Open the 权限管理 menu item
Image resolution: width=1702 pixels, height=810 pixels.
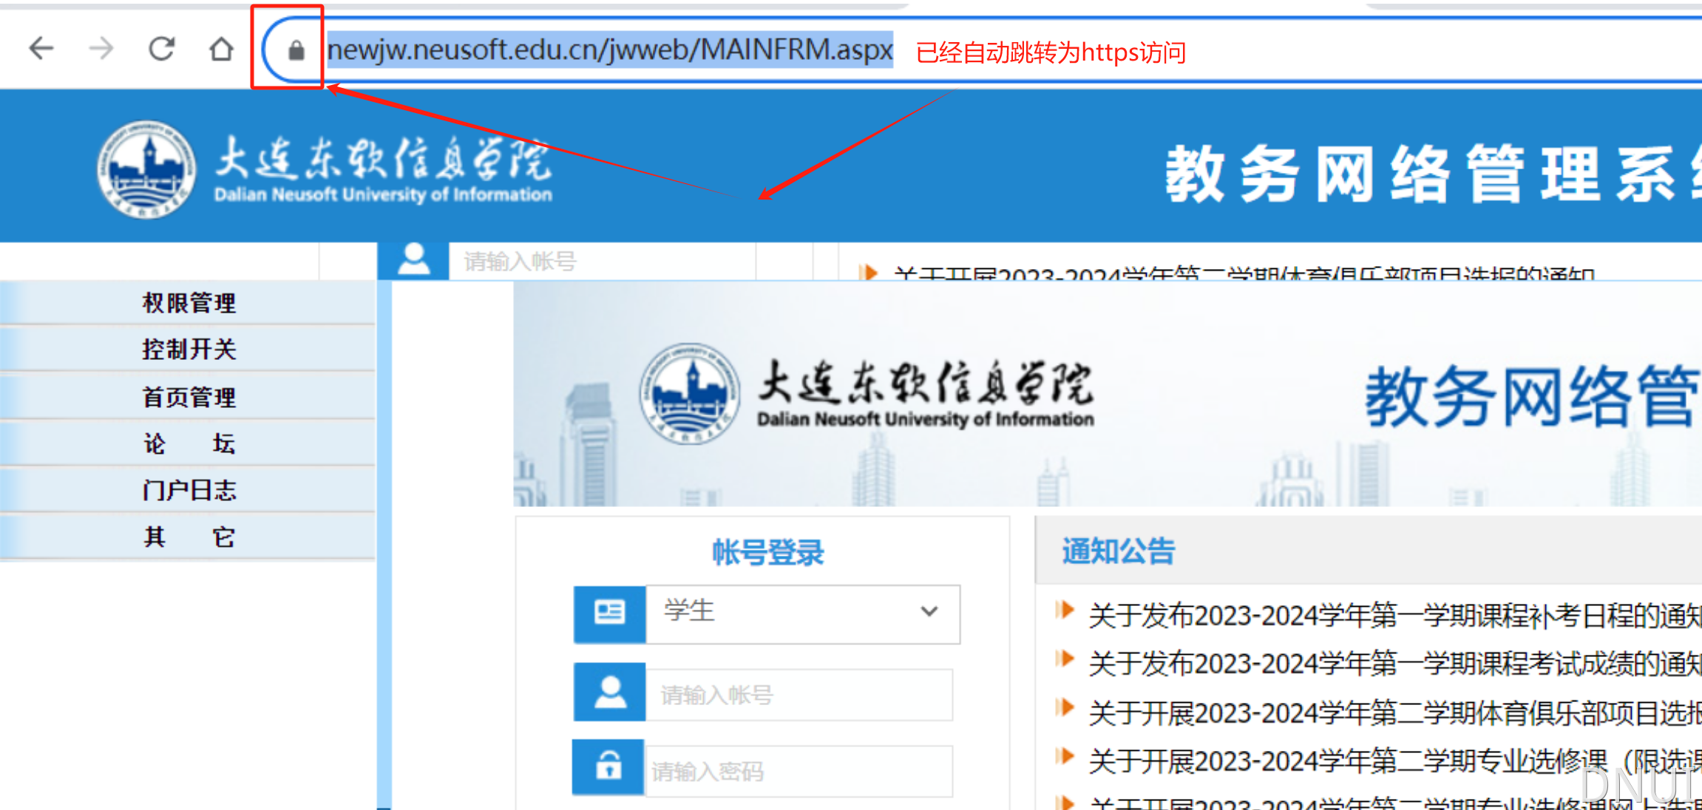pyautogui.click(x=189, y=302)
